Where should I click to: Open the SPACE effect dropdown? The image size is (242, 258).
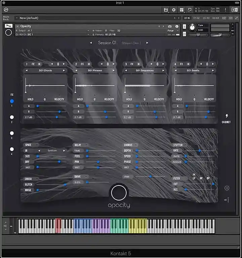(x=37, y=145)
